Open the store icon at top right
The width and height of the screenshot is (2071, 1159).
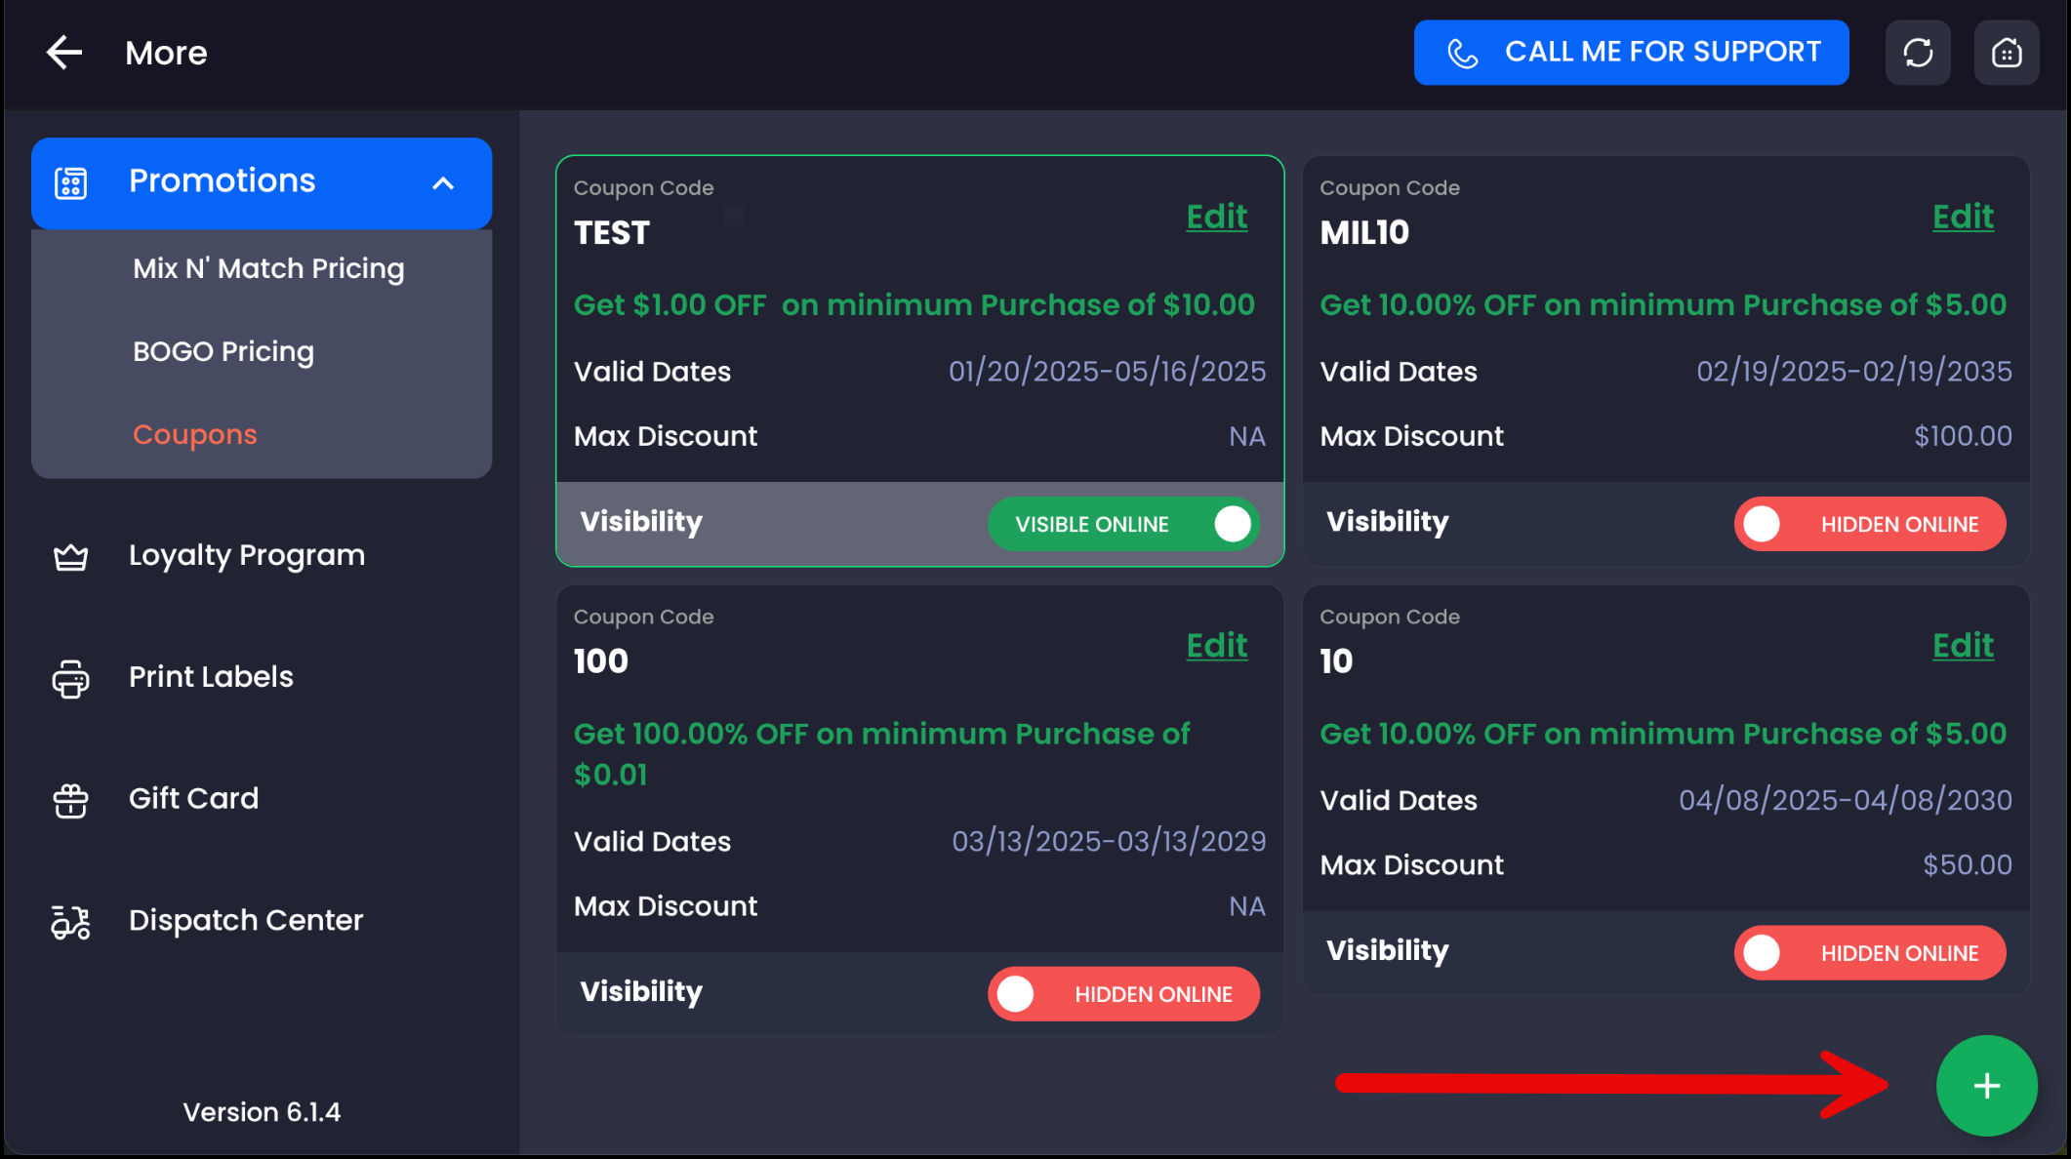click(x=2006, y=53)
